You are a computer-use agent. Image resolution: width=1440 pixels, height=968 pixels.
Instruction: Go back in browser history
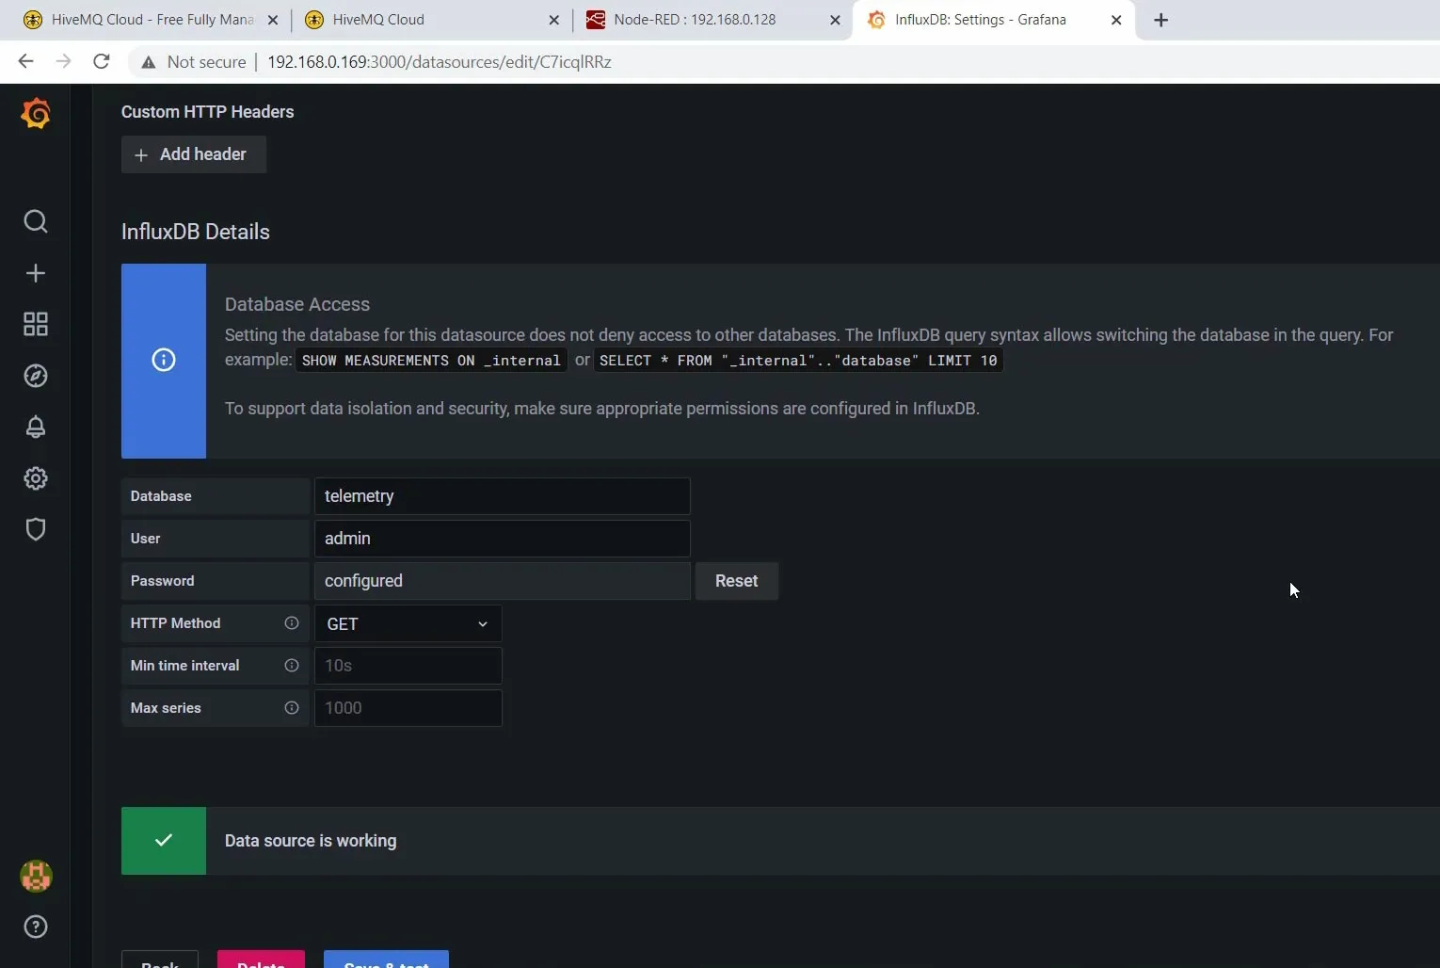pos(25,62)
